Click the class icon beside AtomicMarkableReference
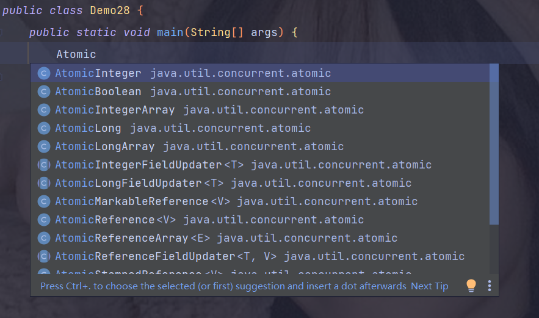Viewport: 539px width, 318px height. pos(43,201)
